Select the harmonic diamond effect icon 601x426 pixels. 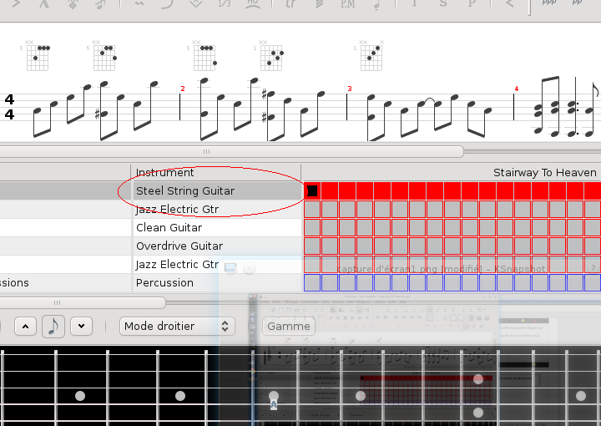73,4
